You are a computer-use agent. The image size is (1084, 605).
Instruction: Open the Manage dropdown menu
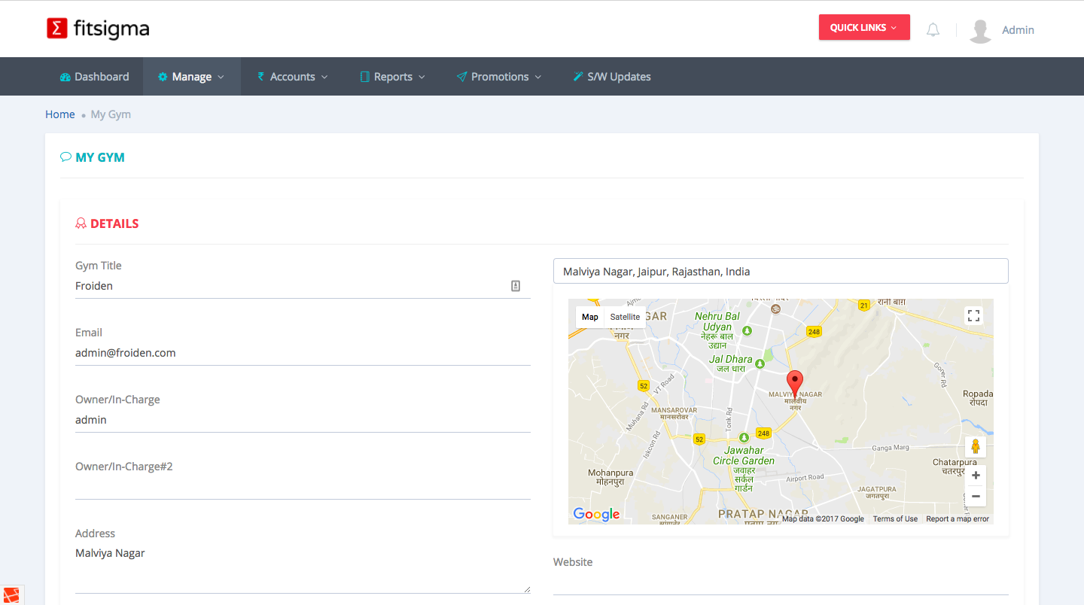[191, 77]
